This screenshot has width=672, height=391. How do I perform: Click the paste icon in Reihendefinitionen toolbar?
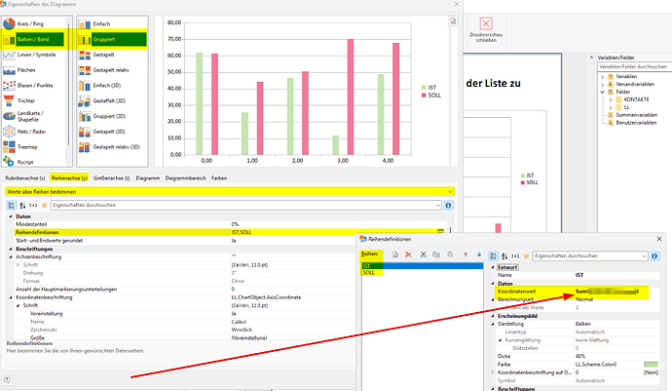[450, 254]
